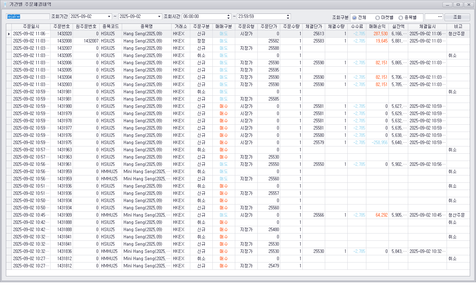Click the 조회 search button

[457, 17]
